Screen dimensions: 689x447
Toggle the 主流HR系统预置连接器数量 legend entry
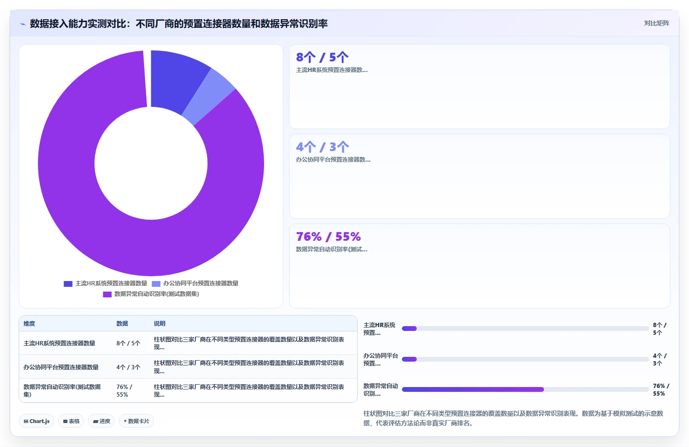pos(106,283)
